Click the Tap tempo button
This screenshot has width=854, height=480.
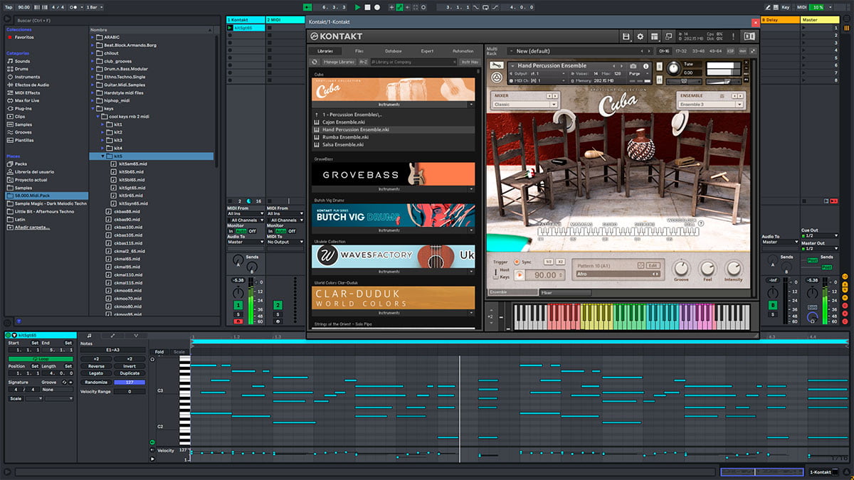8,7
